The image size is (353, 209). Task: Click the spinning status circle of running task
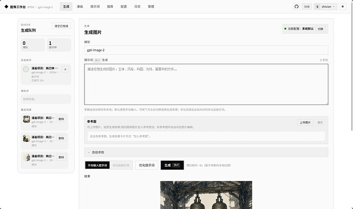(26, 69)
